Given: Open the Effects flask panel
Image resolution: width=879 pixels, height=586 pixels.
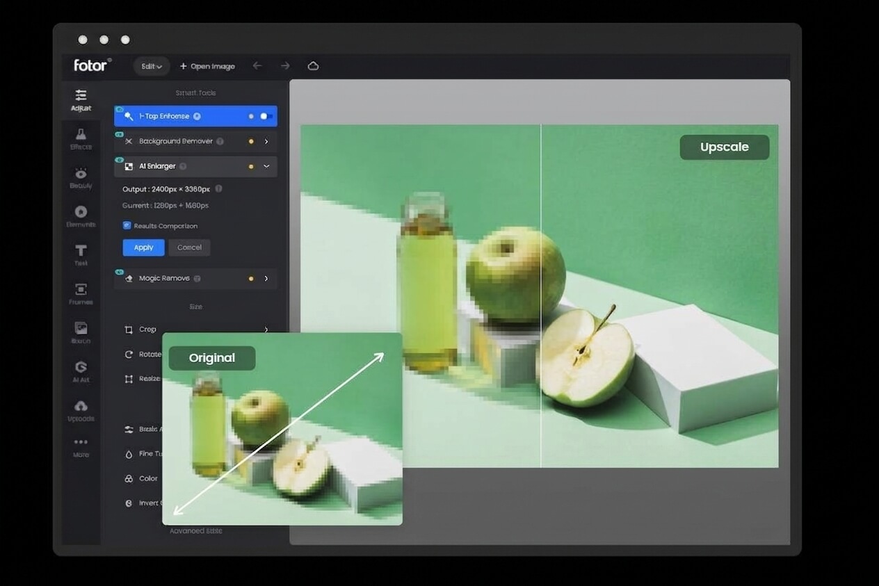Looking at the screenshot, I should tap(81, 139).
